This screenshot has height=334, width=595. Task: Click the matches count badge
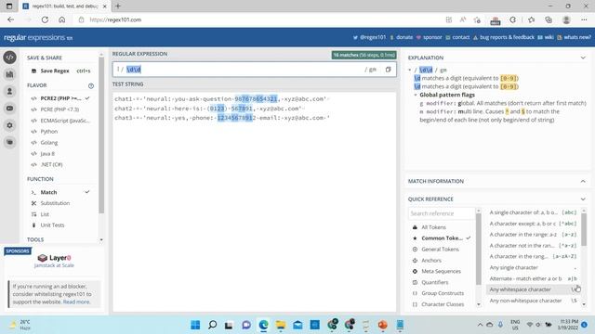[x=364, y=56]
